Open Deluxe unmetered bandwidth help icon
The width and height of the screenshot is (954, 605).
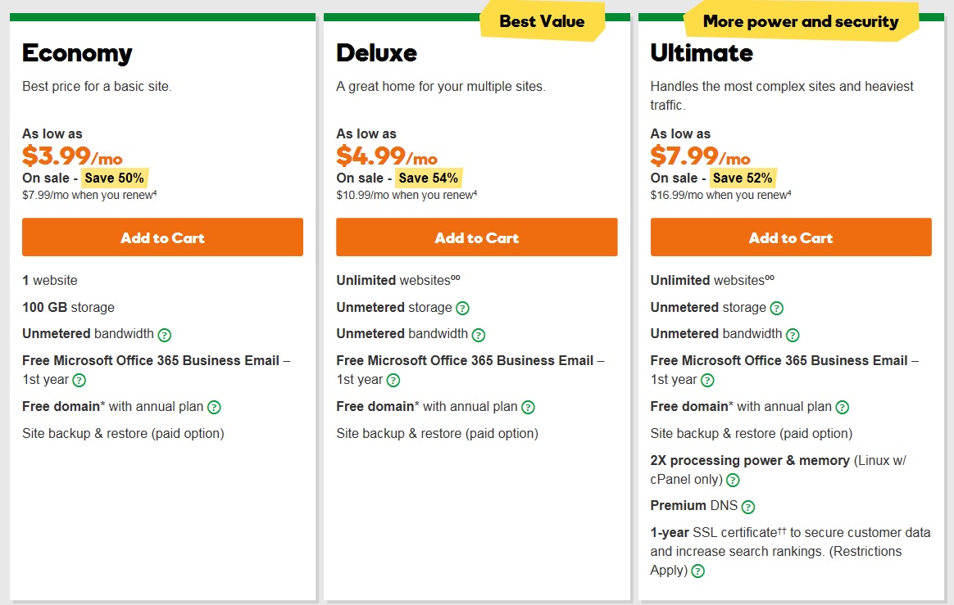tap(478, 335)
